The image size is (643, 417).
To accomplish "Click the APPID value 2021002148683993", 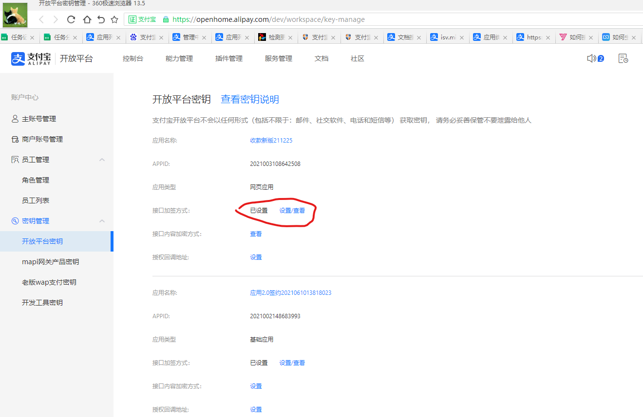I will point(275,316).
